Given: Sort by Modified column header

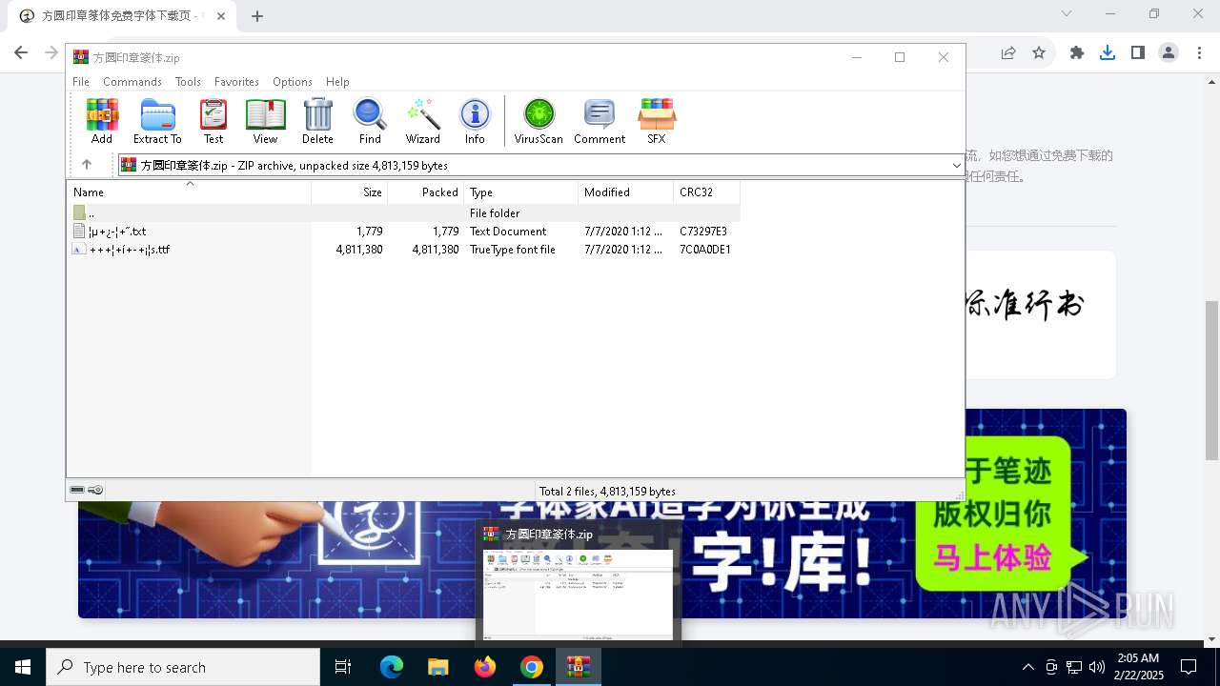Looking at the screenshot, I should click(626, 192).
